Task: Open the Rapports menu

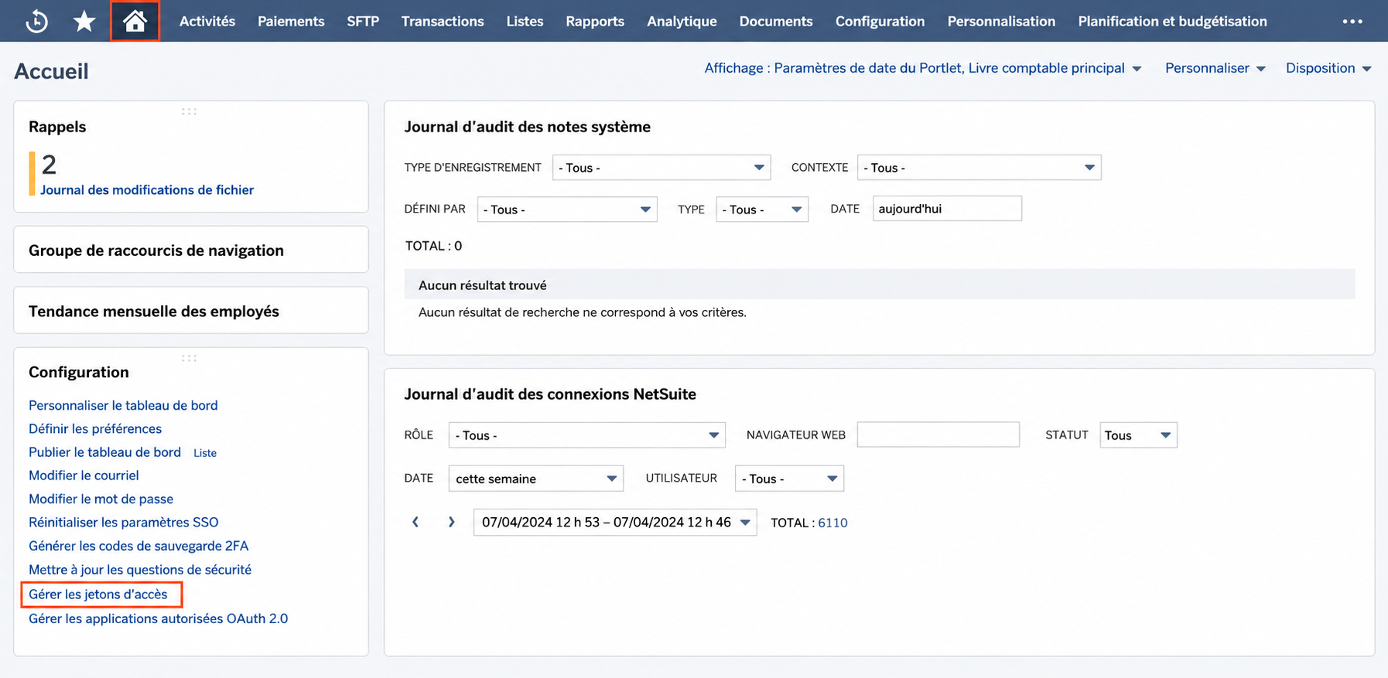Action: 595,22
